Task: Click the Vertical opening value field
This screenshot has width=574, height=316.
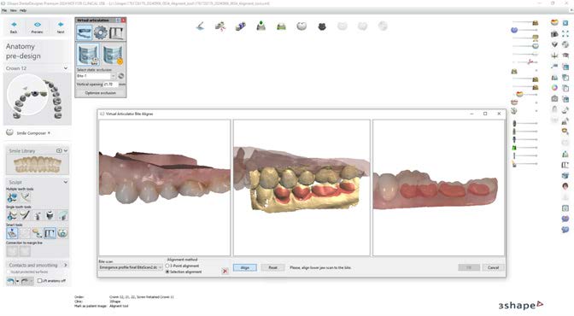Action: [111, 85]
